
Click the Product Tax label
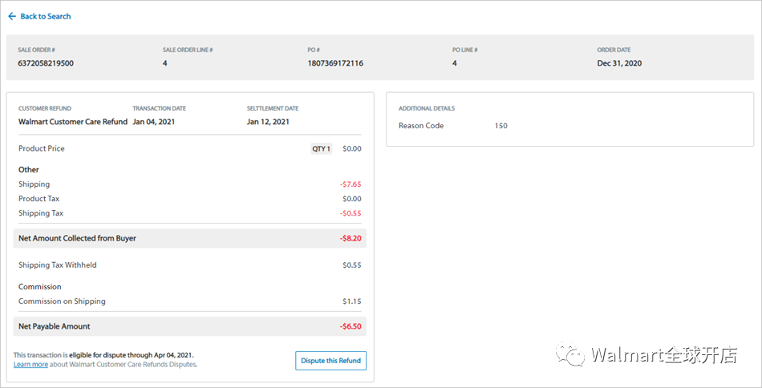pyautogui.click(x=39, y=199)
